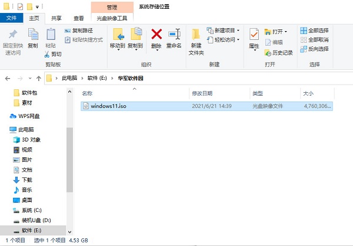Open Downloads (下载) in navigation pane
Viewport: 353px width, 246px height.
click(x=23, y=180)
